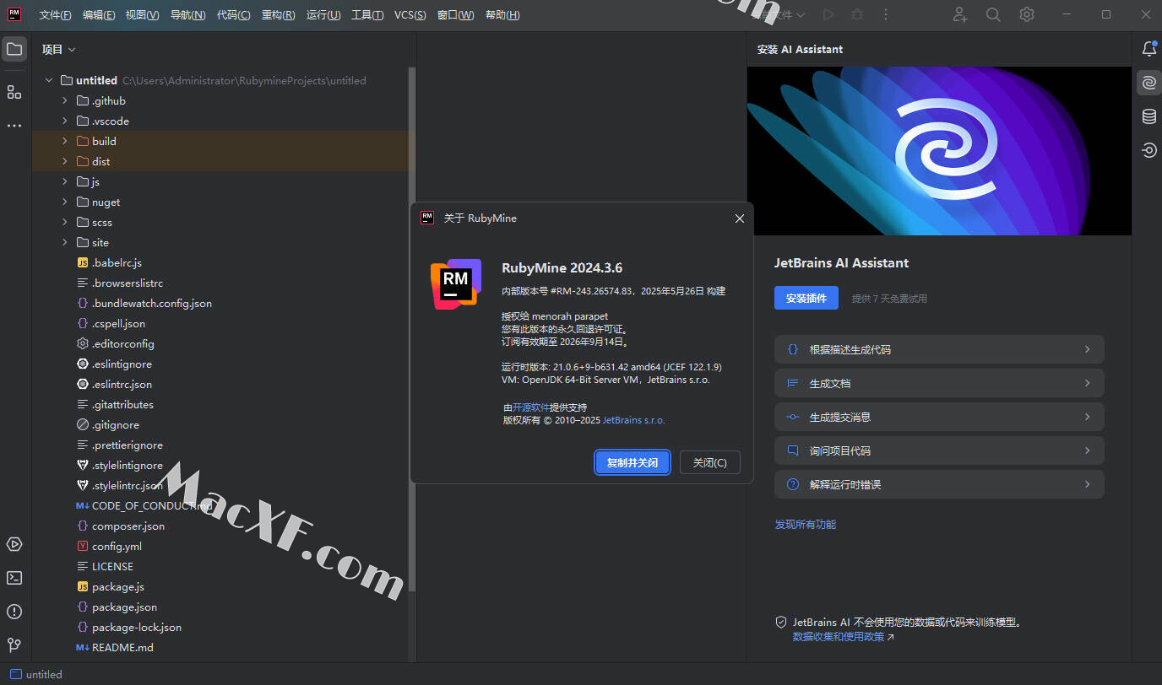This screenshot has width=1162, height=685.
Task: Open the JetBrains s.r.o. link
Action: click(633, 420)
